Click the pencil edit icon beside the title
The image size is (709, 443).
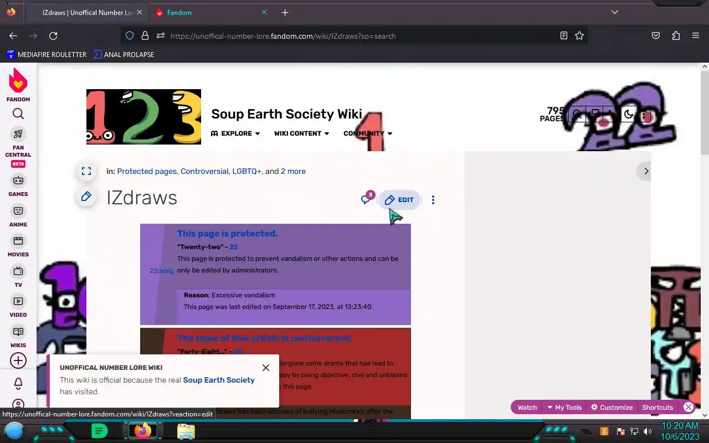(x=86, y=197)
